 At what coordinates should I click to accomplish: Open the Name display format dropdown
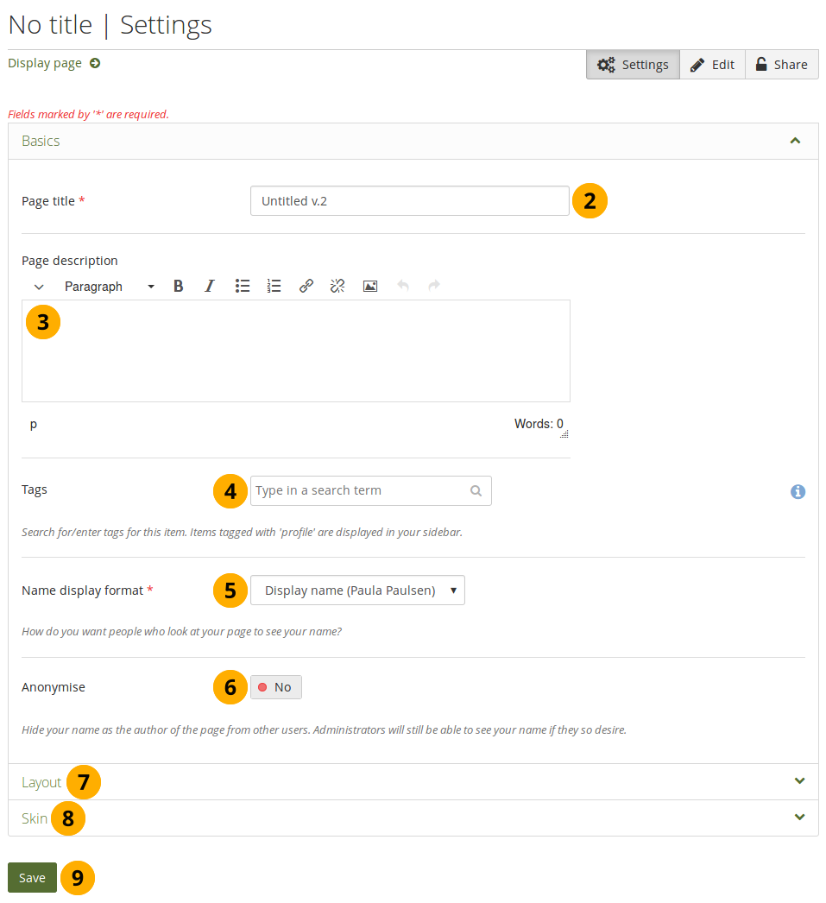click(357, 590)
